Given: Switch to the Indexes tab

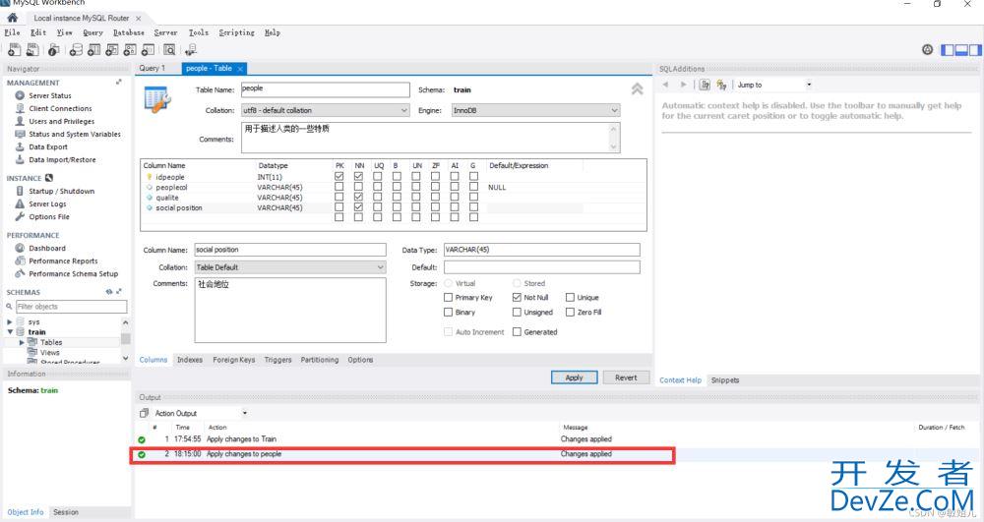Looking at the screenshot, I should tap(190, 360).
